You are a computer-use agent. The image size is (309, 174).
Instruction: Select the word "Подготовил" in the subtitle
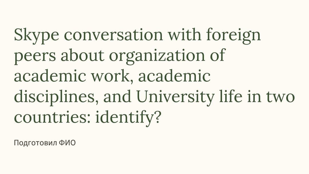click(x=36, y=143)
